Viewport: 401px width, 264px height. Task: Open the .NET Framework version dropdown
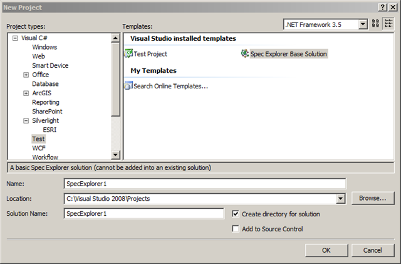click(x=363, y=24)
